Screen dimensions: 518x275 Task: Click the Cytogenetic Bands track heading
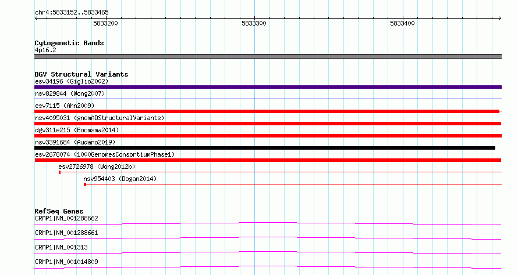coord(69,43)
